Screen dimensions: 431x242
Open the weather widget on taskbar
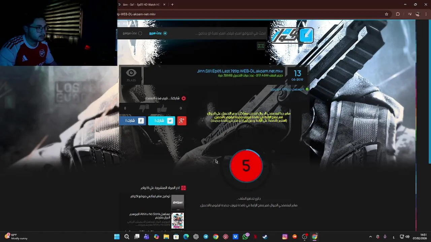[16, 237]
